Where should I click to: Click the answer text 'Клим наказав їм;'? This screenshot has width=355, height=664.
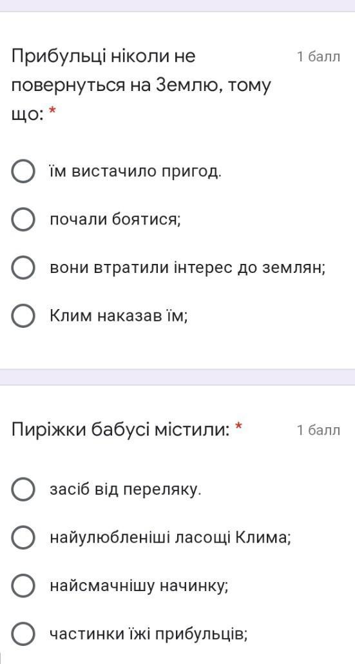click(x=119, y=316)
